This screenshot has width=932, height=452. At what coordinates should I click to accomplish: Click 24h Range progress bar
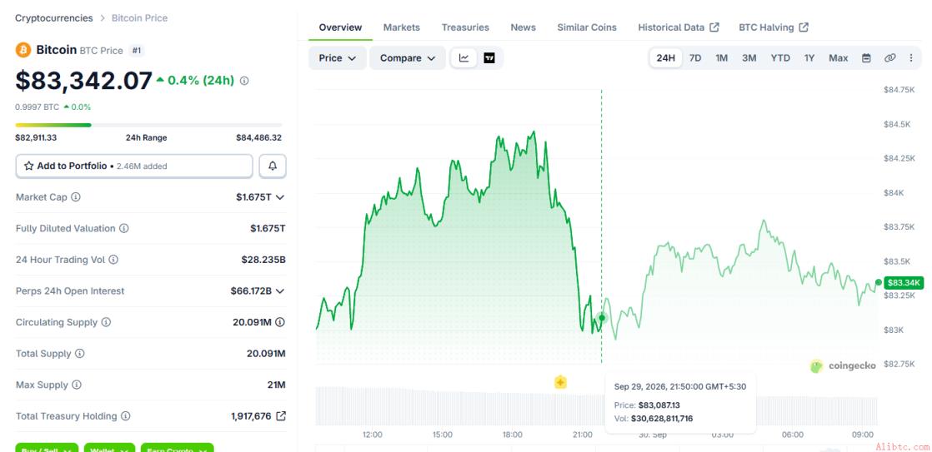coord(148,125)
